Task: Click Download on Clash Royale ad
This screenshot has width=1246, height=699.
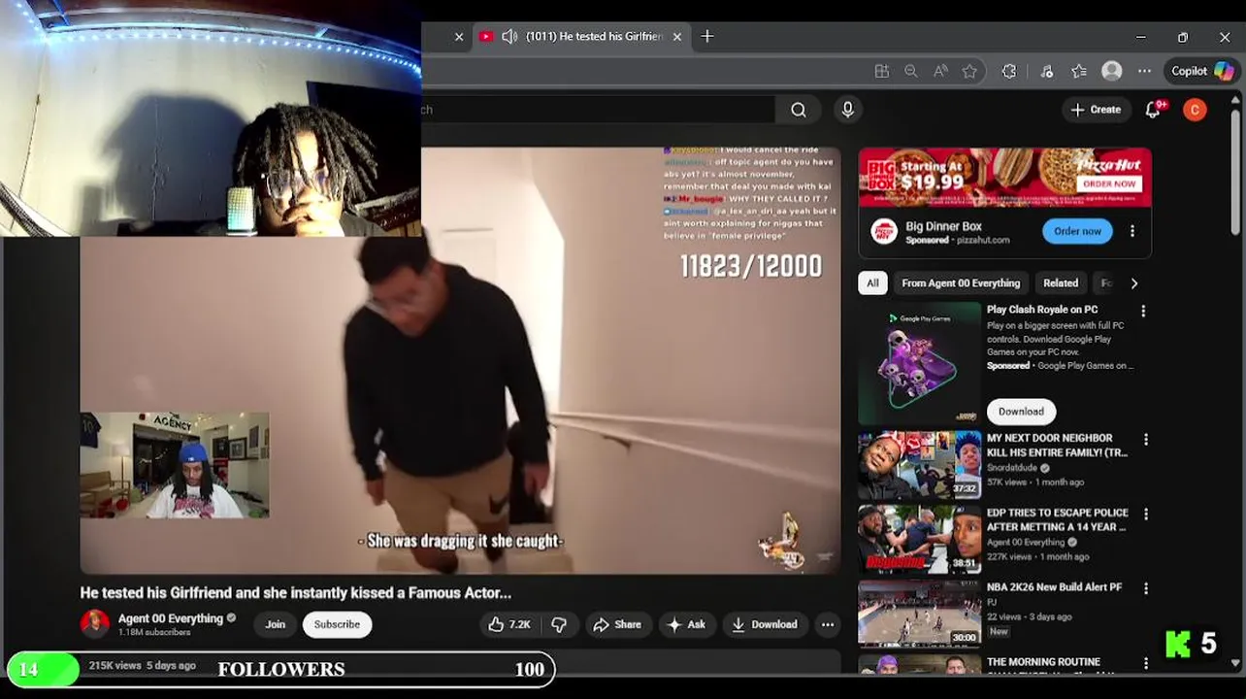Action: coord(1021,412)
